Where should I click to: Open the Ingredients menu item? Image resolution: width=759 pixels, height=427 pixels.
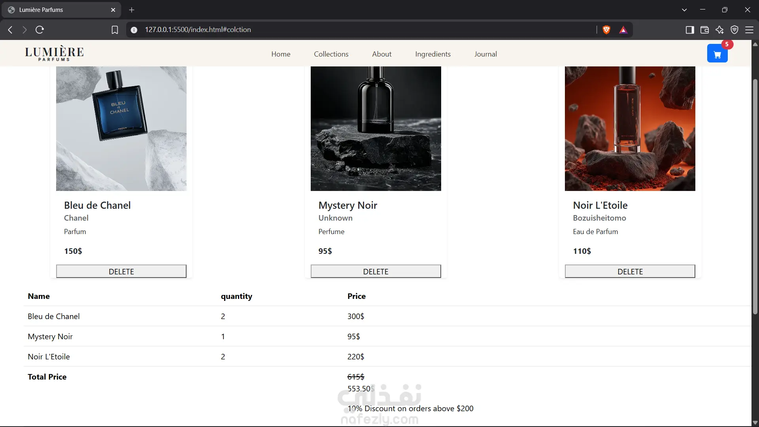[x=433, y=54]
